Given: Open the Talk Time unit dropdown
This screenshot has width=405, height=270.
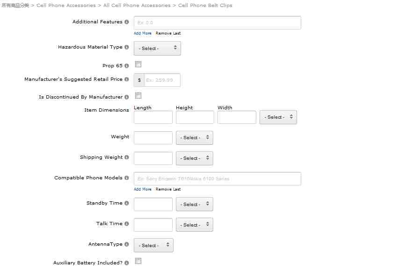Looking at the screenshot, I should 194,225.
